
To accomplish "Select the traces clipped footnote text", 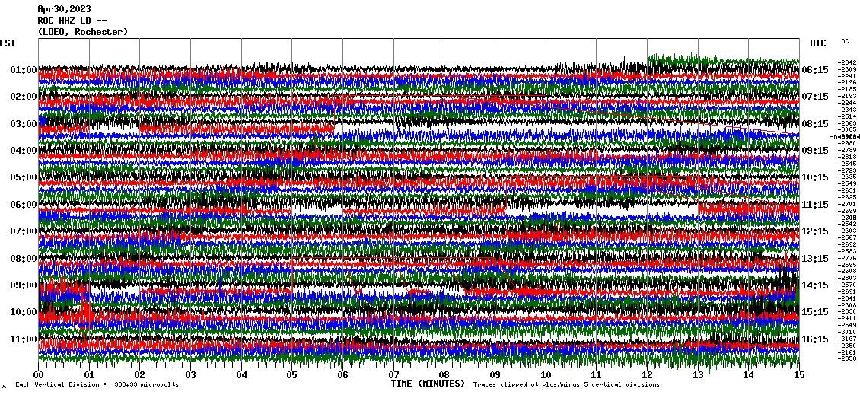I will pyautogui.click(x=566, y=385).
